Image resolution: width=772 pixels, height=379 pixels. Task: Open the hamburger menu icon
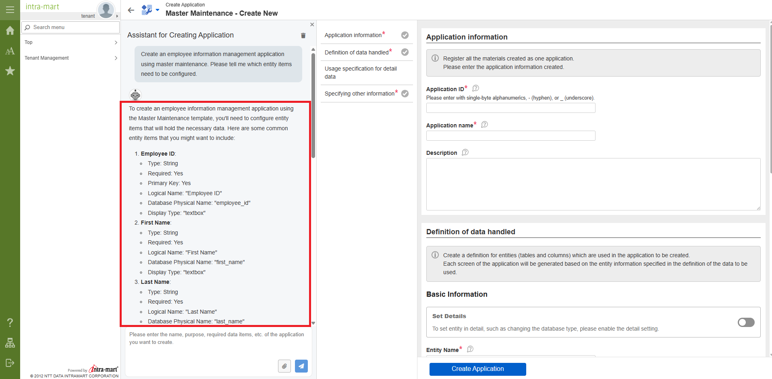point(10,10)
